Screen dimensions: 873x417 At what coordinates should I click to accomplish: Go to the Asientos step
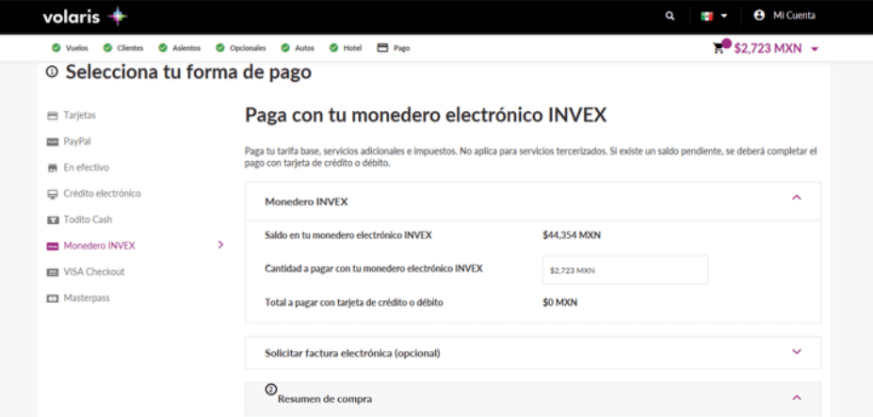coord(178,48)
